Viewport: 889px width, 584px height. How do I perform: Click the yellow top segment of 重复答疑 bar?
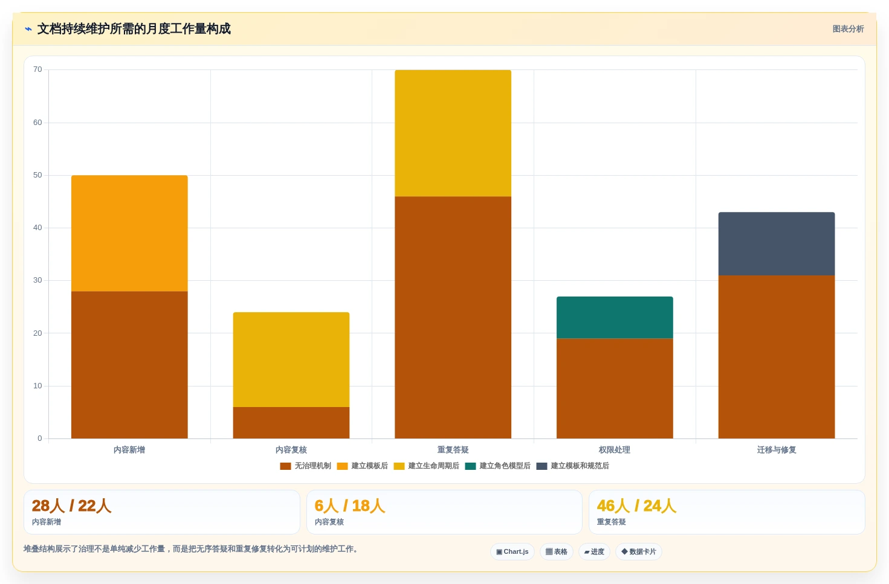(453, 133)
